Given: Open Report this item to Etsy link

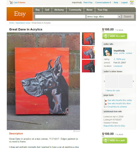Looking at the screenshot, I should click(114, 126).
